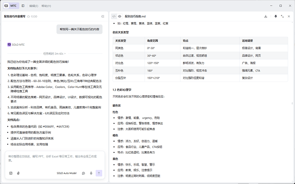Click the document vertical scrollbar
The height and width of the screenshot is (184, 295).
click(x=292, y=103)
